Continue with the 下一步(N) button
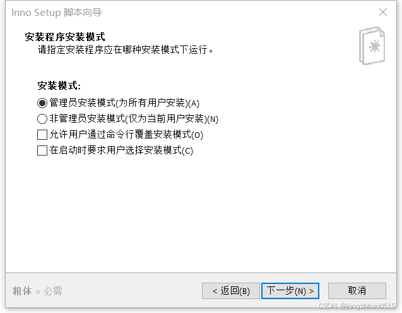Screen dimensions: 402x313 point(290,291)
